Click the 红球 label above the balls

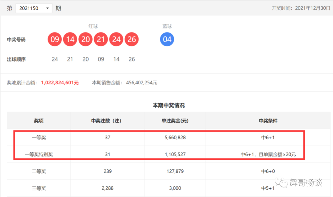93,26
